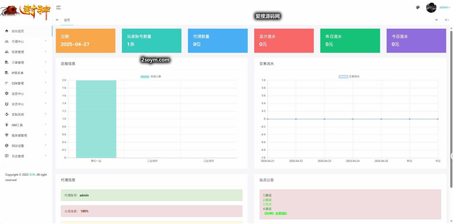Toggle the 在线人数 chart legend swatch

pyautogui.click(x=145, y=77)
